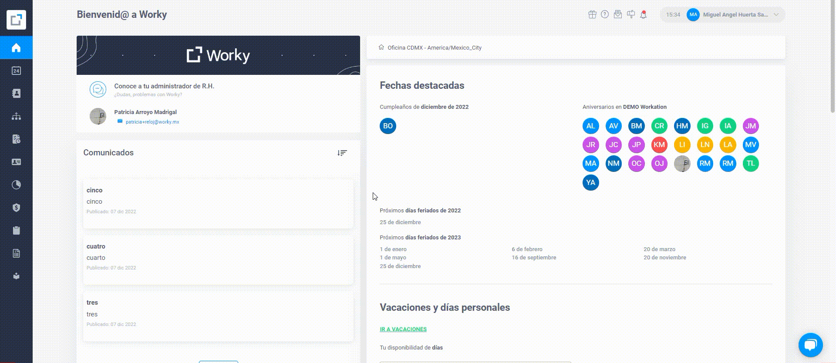Screen dimensions: 836x363
Task: Open the chat support bubble
Action: click(x=810, y=345)
